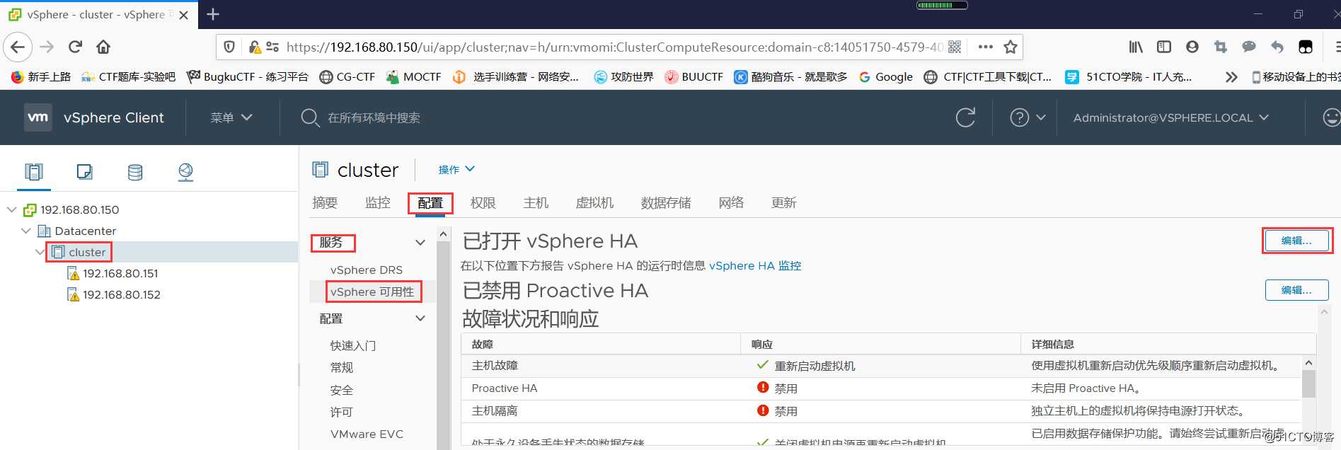Screen dimensions: 1341x450
Task: Close the vSphere cluster browser tab
Action: coord(183,15)
